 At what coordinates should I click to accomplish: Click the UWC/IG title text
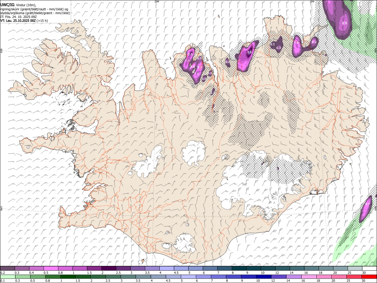7,5
